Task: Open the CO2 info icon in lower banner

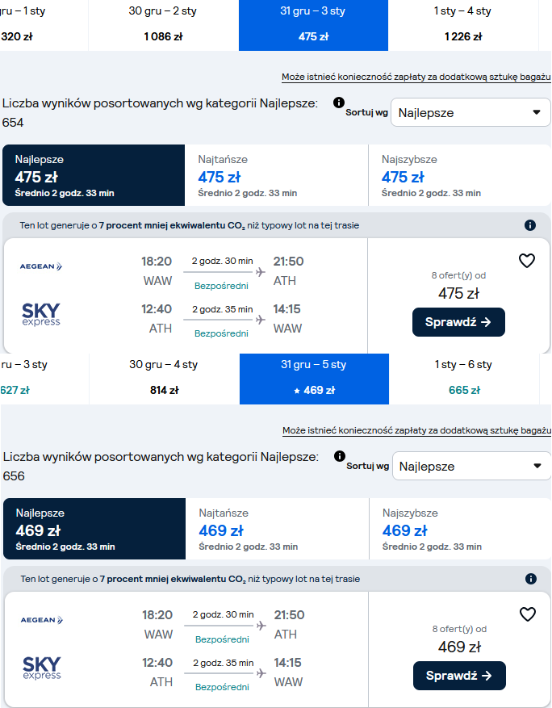Action: 531,578
